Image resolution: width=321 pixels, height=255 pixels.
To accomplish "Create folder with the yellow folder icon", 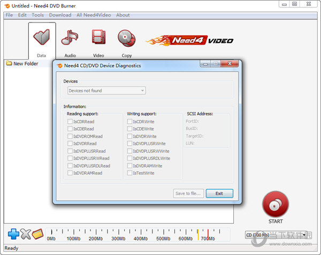I will pyautogui.click(x=37, y=234).
